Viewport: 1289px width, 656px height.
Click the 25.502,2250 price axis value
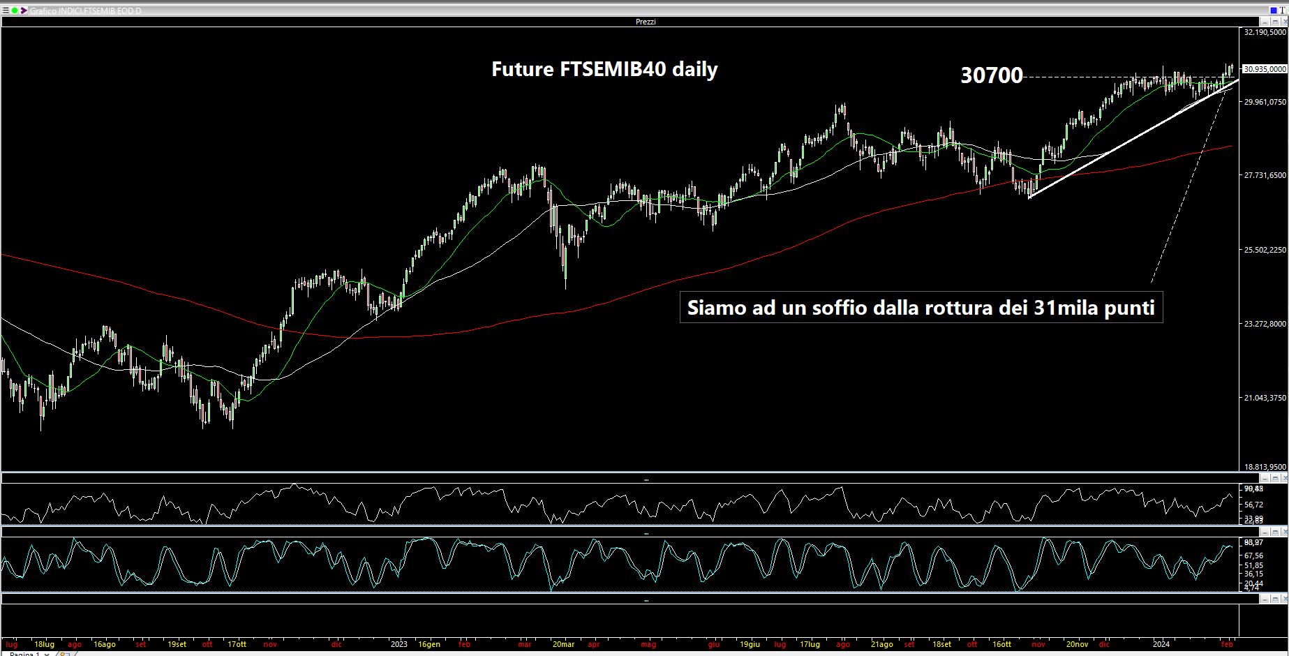[1265, 250]
